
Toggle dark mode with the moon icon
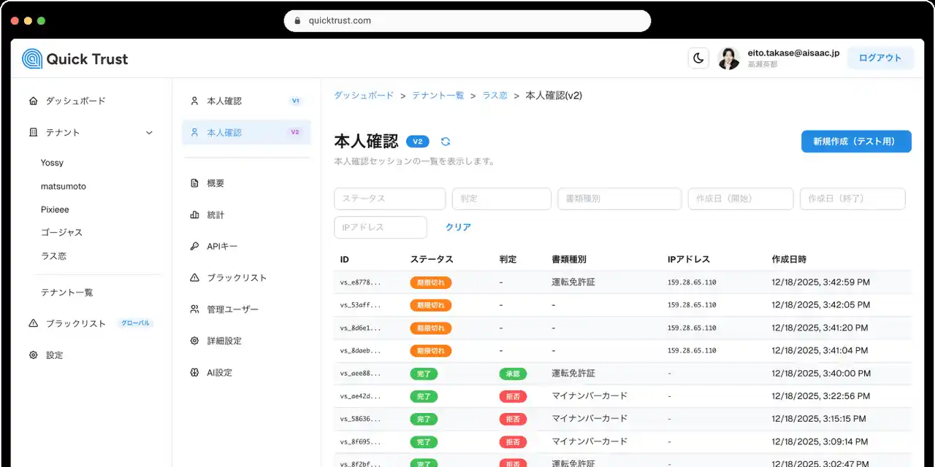pos(698,58)
